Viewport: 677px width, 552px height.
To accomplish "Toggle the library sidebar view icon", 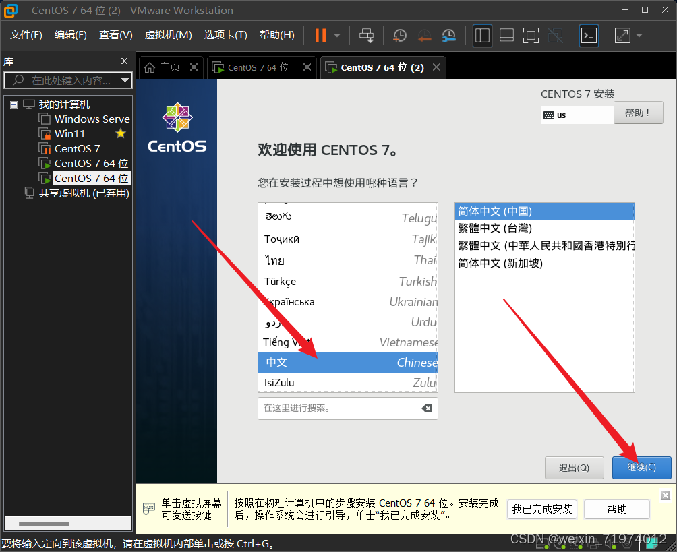I will [x=482, y=36].
